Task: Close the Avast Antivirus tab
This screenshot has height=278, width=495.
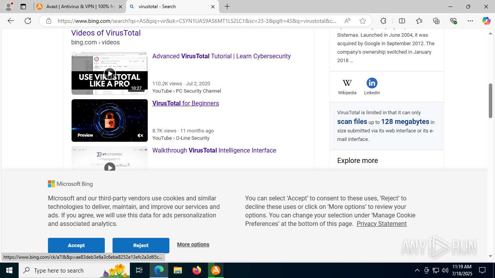Action: click(120, 7)
